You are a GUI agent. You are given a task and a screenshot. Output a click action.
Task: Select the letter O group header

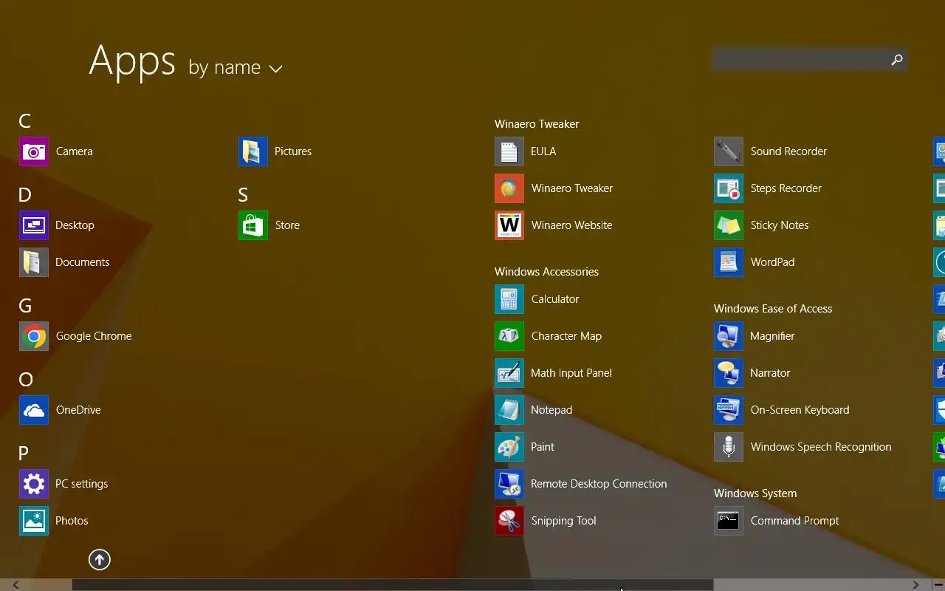coord(26,380)
